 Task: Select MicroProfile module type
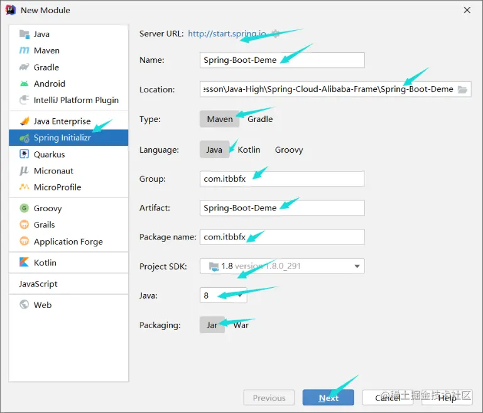click(x=68, y=187)
